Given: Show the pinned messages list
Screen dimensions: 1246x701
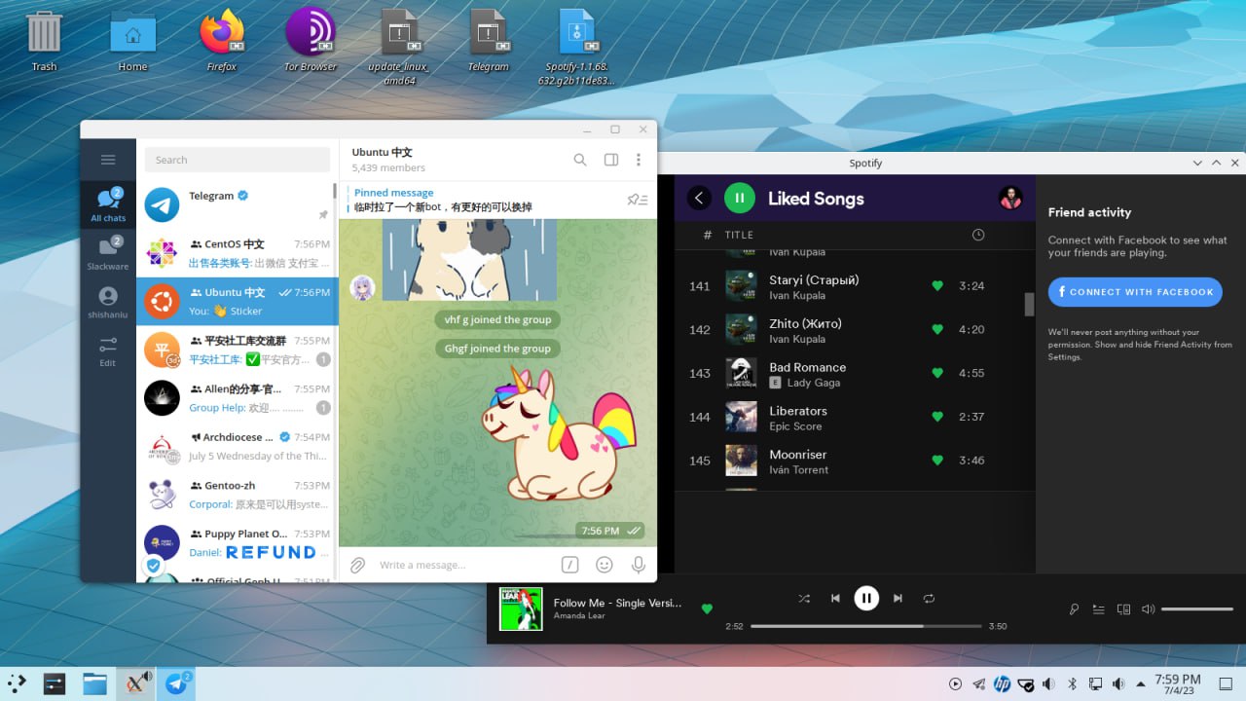Looking at the screenshot, I should (638, 200).
